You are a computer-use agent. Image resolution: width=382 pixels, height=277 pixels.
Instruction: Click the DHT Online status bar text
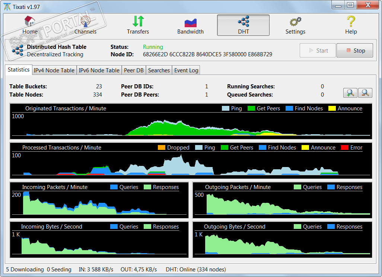[x=196, y=269]
